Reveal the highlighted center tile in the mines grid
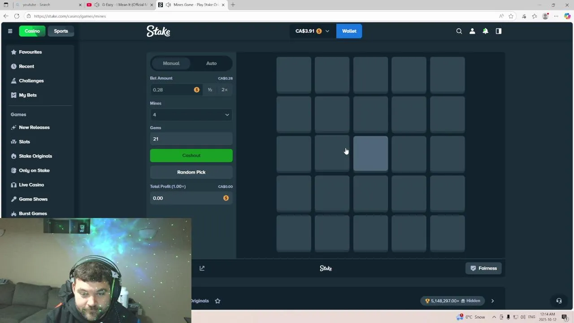Image resolution: width=574 pixels, height=323 pixels. [x=370, y=153]
